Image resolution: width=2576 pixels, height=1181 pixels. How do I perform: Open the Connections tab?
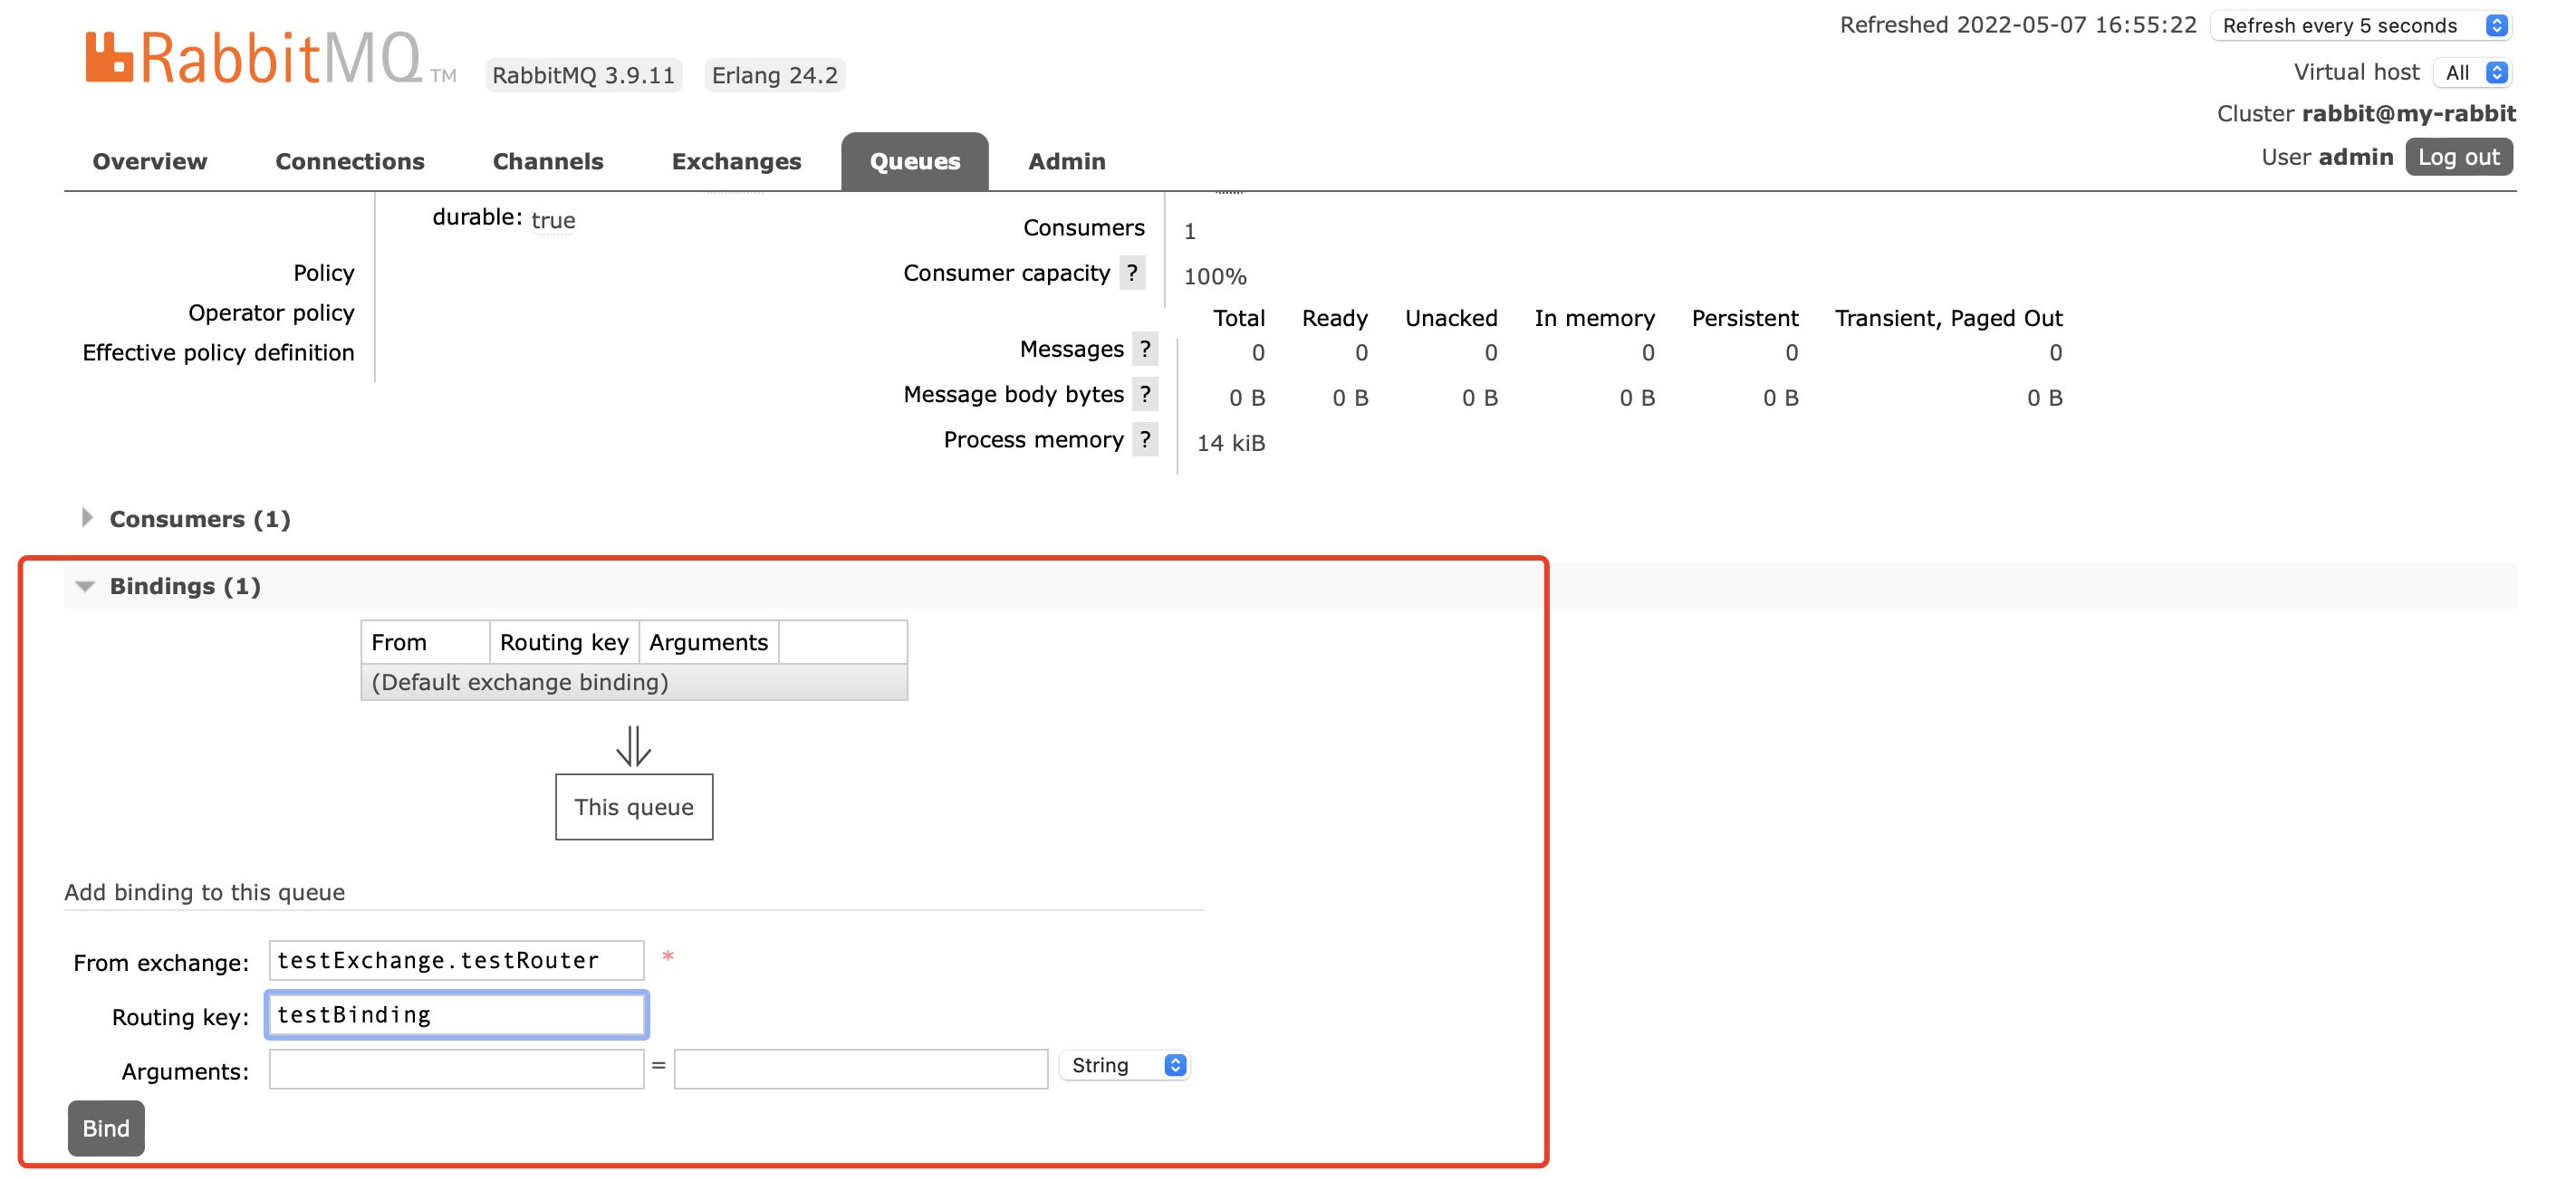(x=349, y=161)
